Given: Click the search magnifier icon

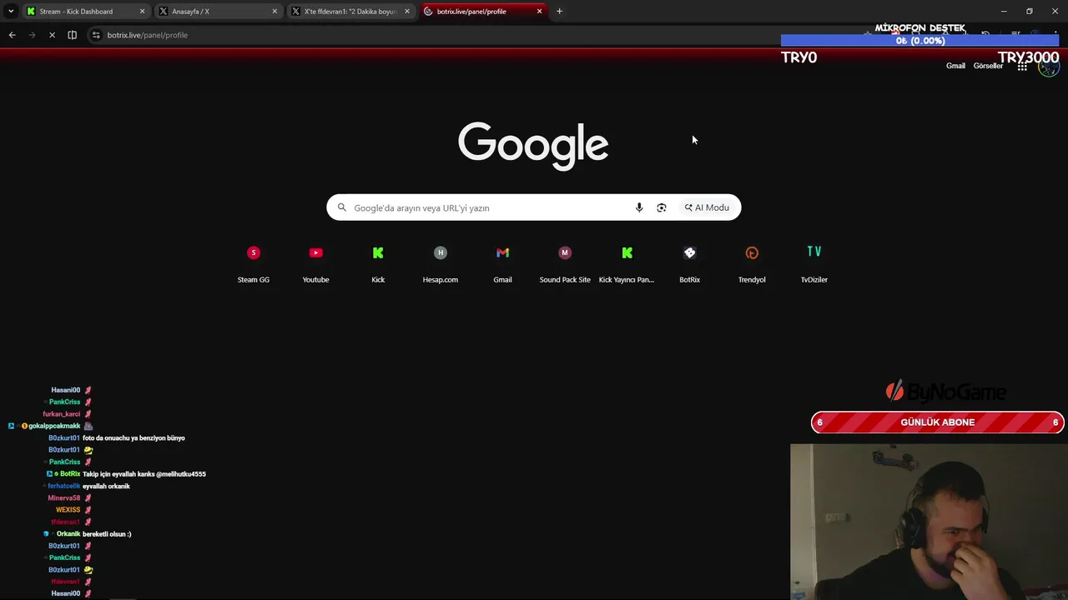Looking at the screenshot, I should point(341,207).
